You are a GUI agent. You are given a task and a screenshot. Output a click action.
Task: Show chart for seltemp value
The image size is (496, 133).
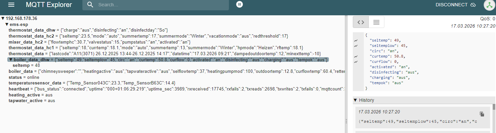[356, 40]
